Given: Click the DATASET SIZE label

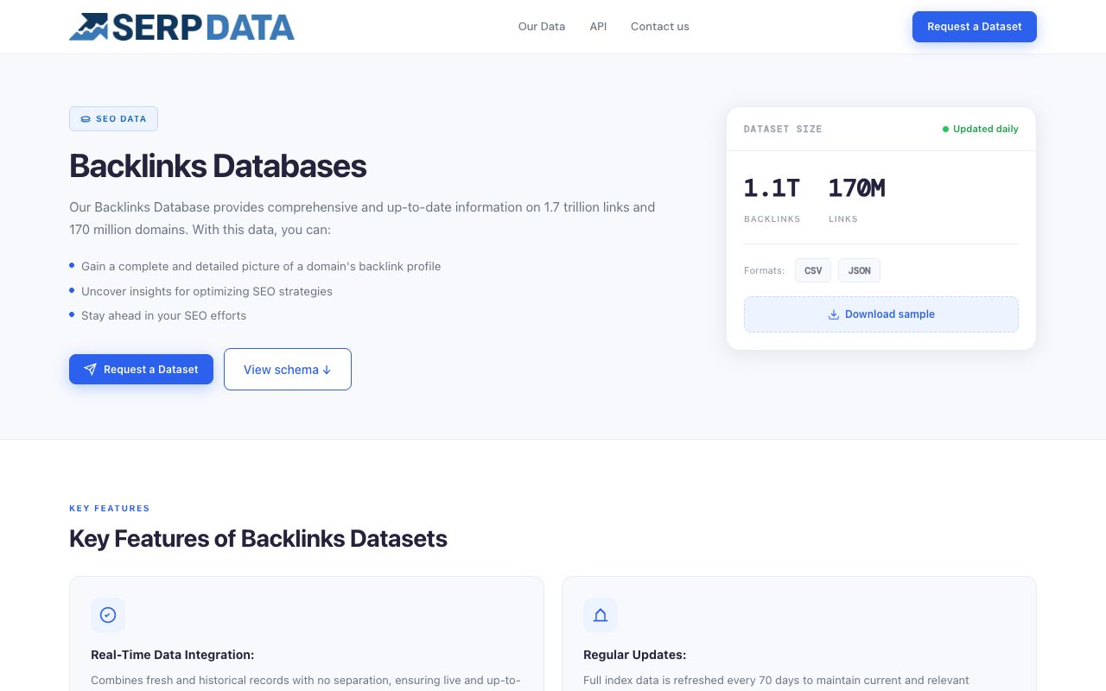Looking at the screenshot, I should (x=783, y=129).
